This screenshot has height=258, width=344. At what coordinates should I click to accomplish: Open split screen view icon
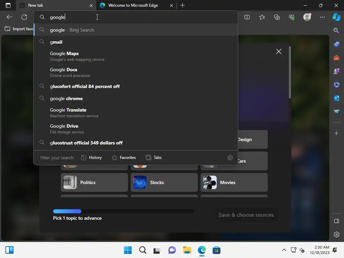(247, 17)
